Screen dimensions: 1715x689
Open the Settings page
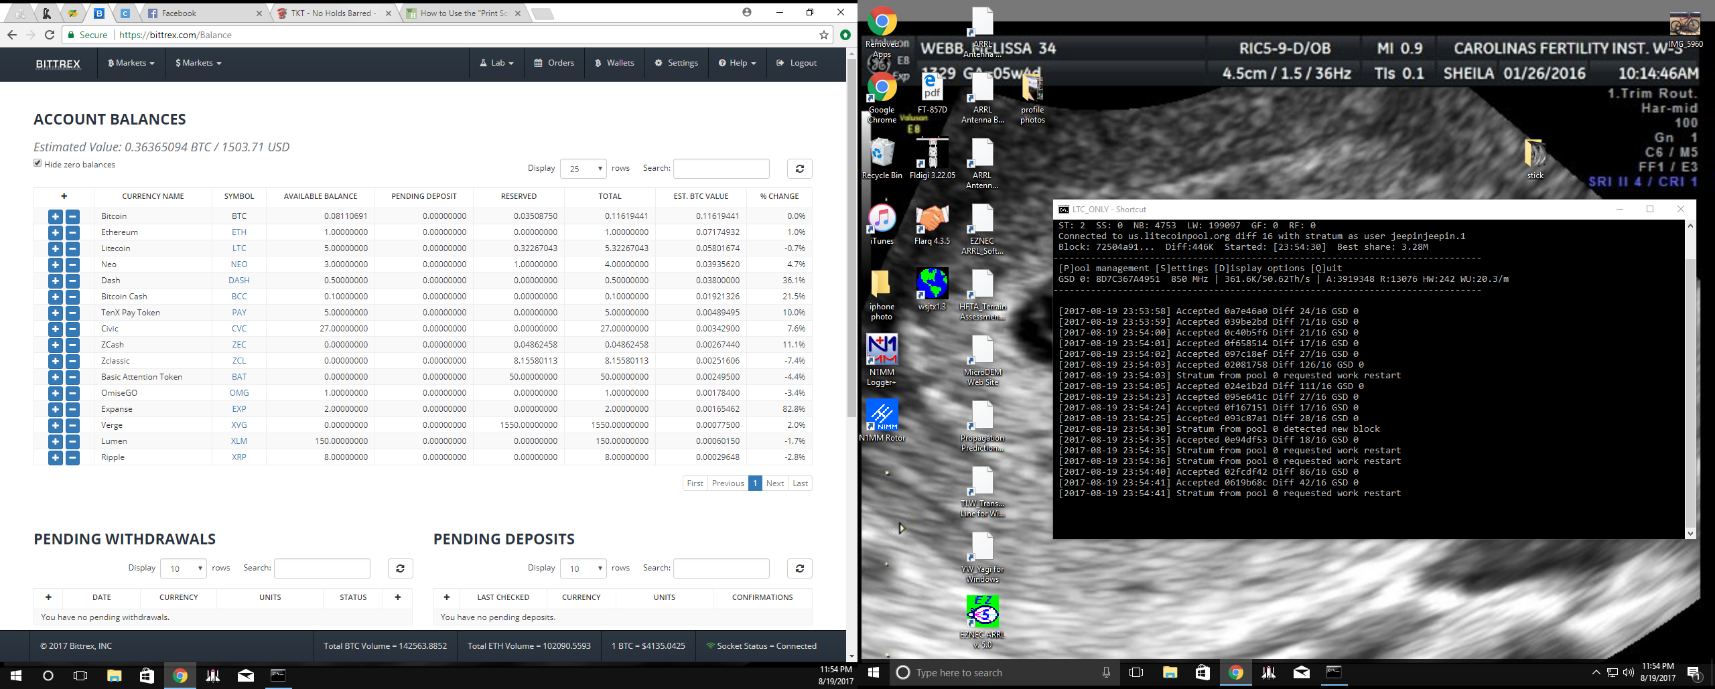[676, 63]
